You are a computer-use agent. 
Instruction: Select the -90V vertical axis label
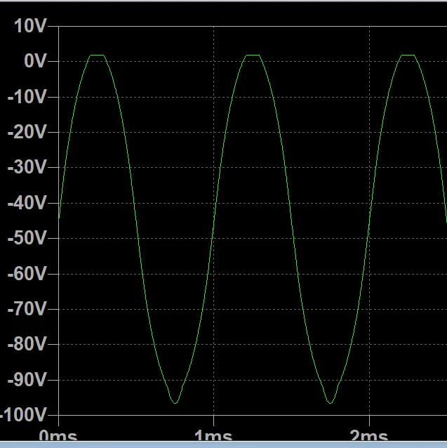click(x=26, y=379)
